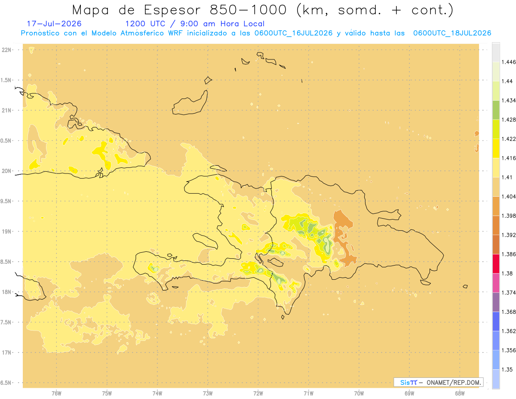Click the legend value '1.374'
Viewport: 516px width, 399px height.
tap(509, 293)
